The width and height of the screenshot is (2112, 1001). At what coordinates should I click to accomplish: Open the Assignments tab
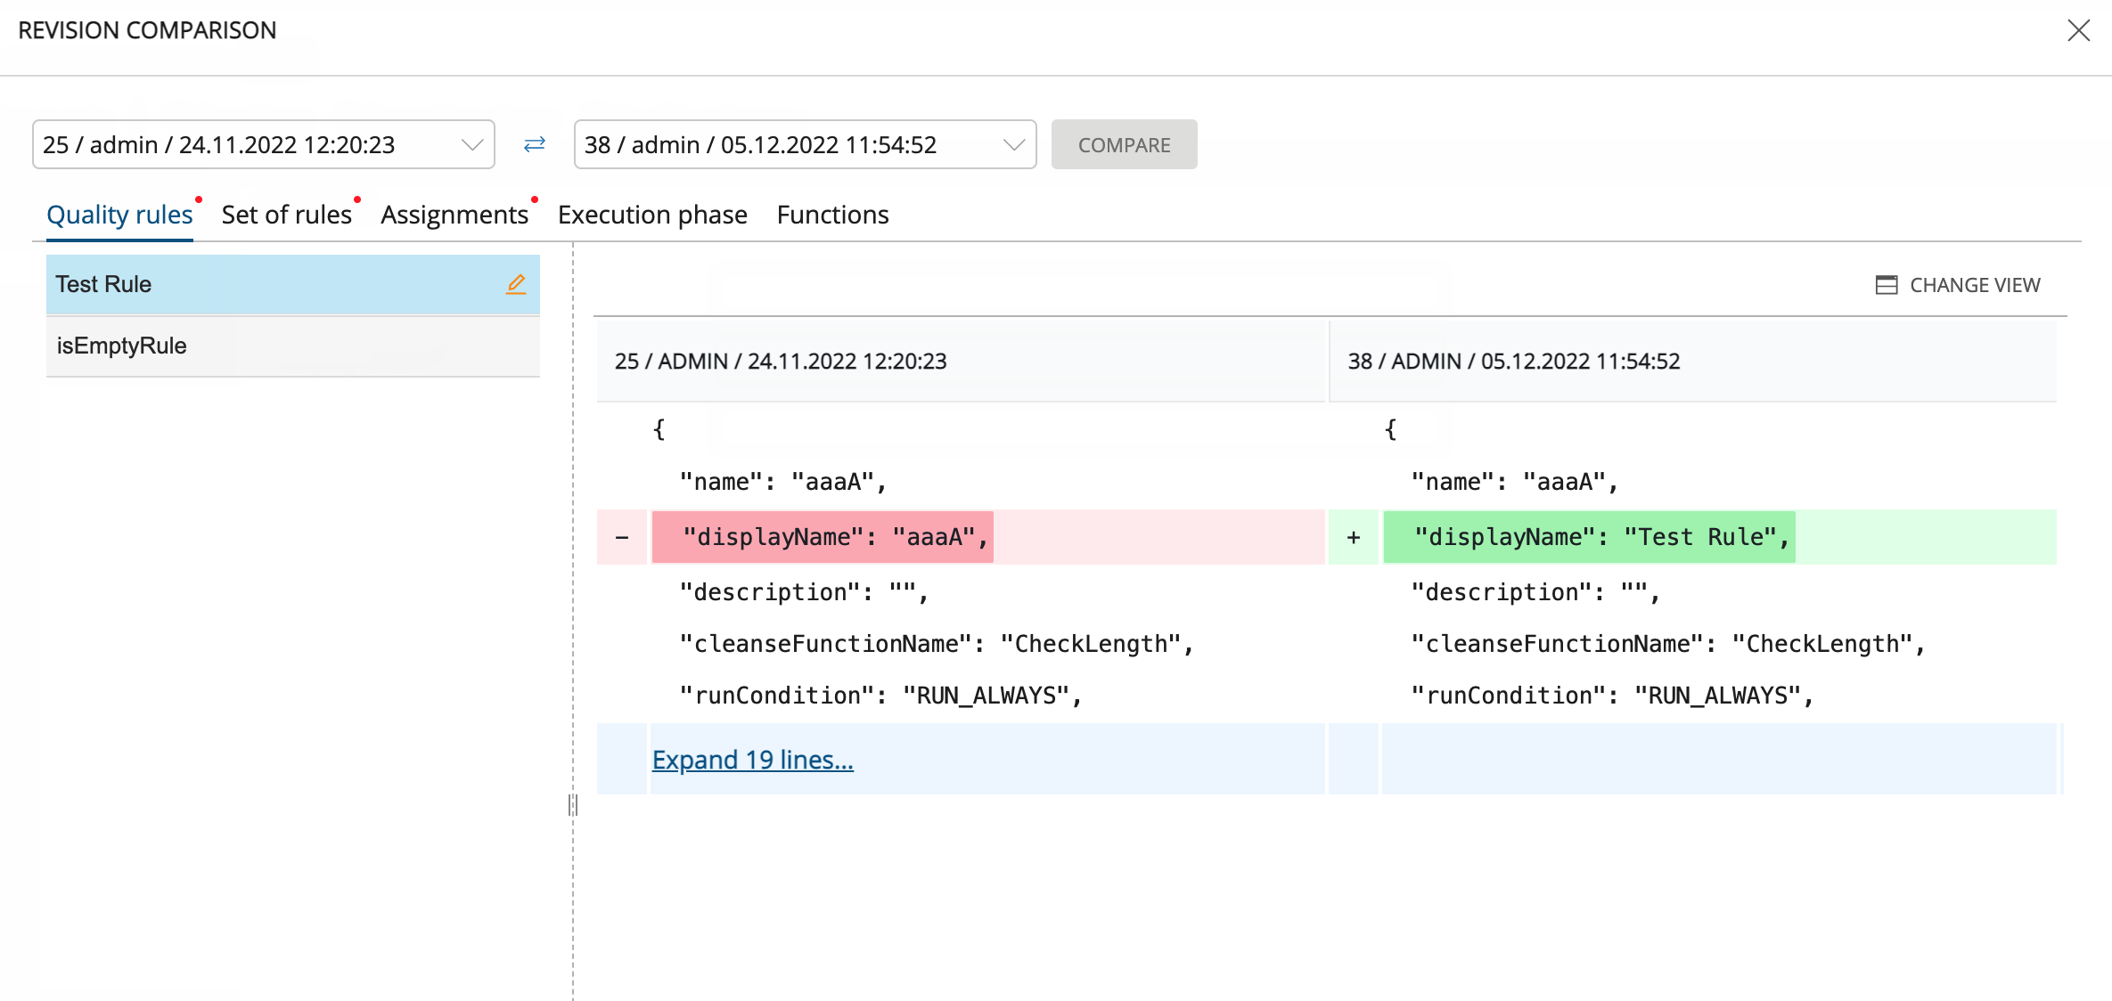(454, 215)
